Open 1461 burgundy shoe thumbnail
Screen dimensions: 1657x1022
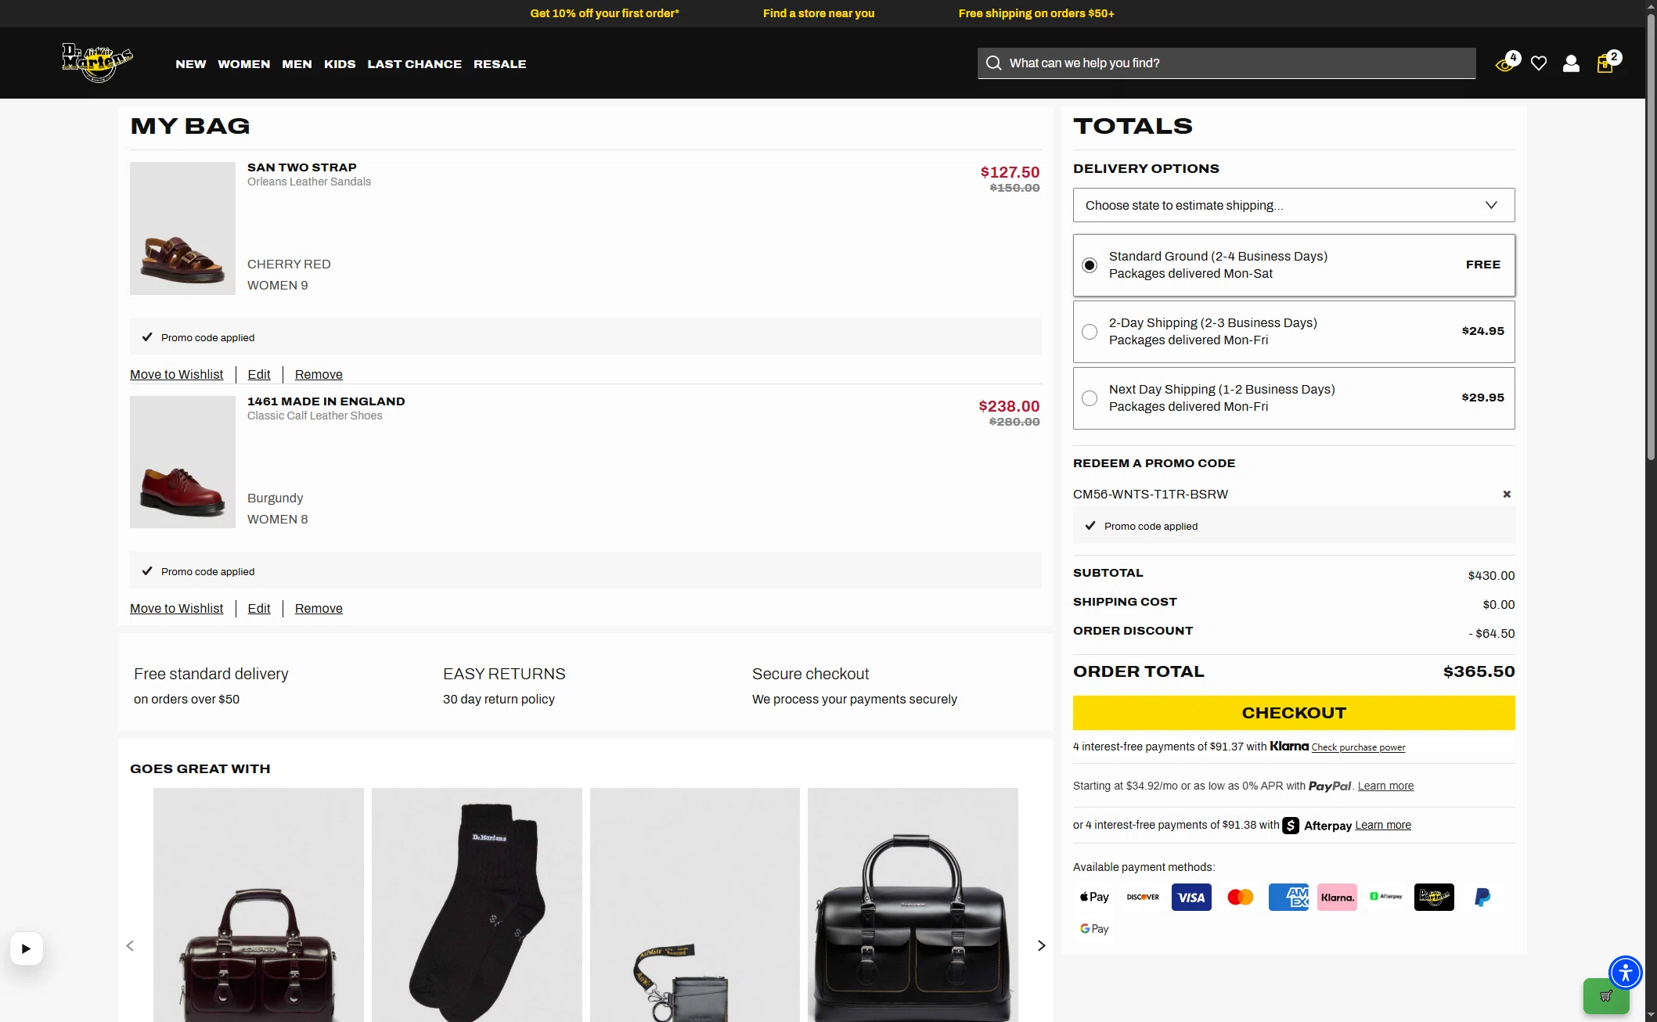tap(182, 462)
